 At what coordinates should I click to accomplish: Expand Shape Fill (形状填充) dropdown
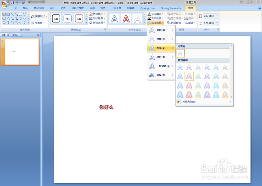coord(97,14)
